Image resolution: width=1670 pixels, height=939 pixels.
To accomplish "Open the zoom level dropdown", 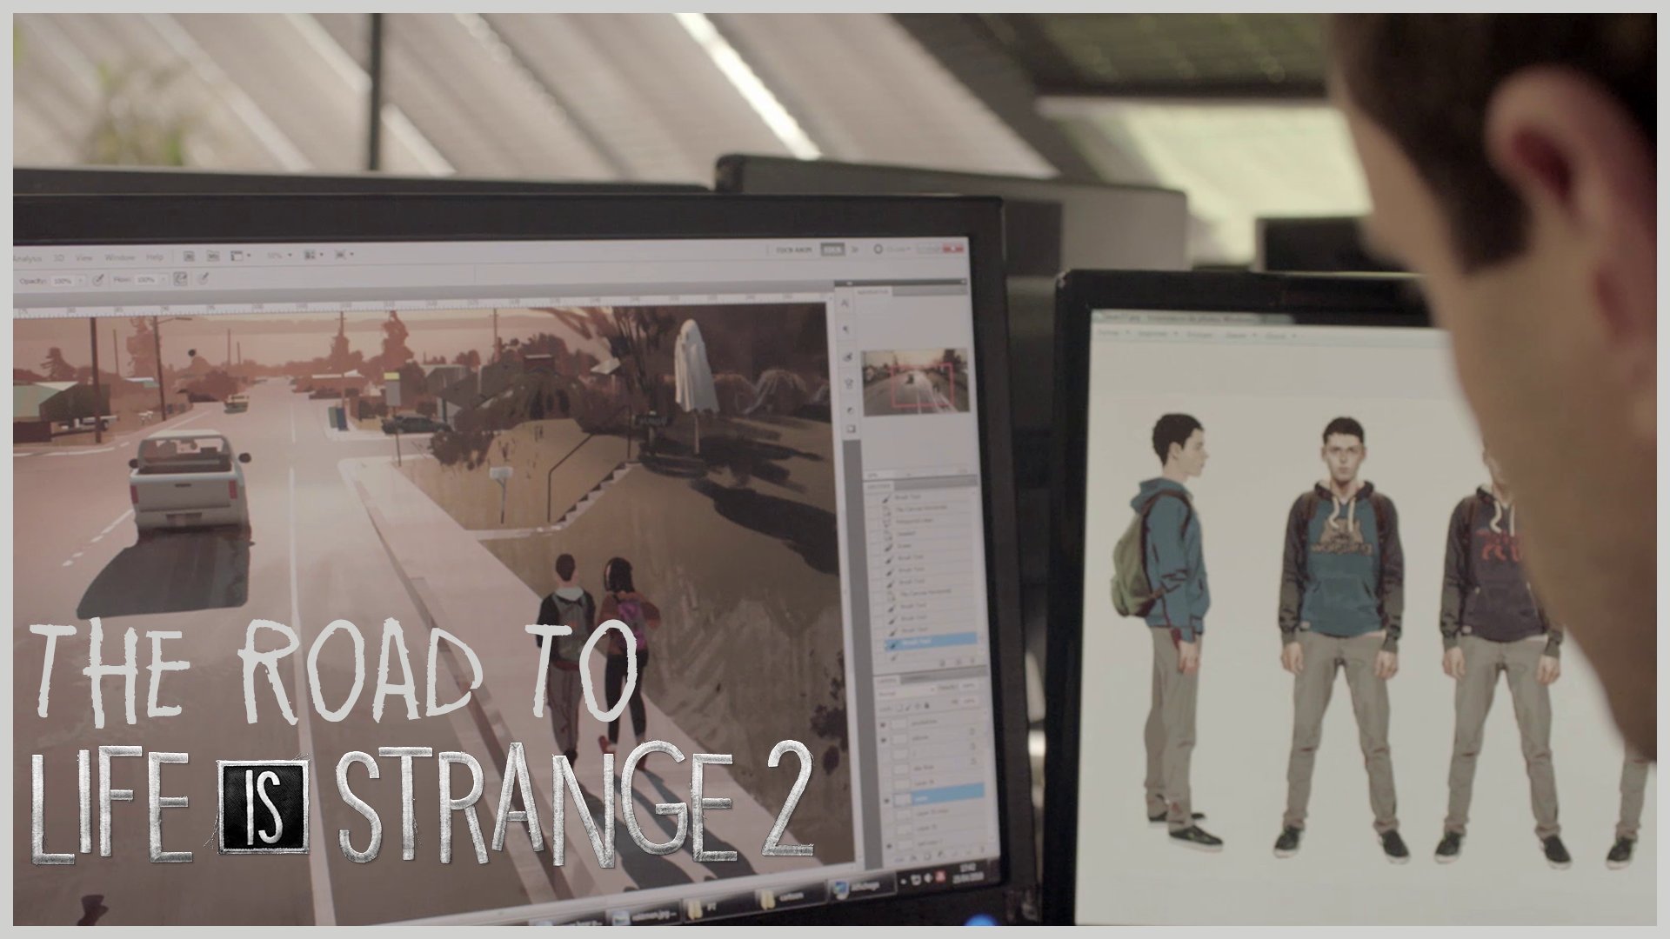I will pyautogui.click(x=278, y=256).
